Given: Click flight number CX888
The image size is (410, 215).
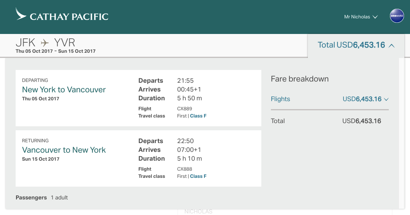Looking at the screenshot, I should coord(184,169).
